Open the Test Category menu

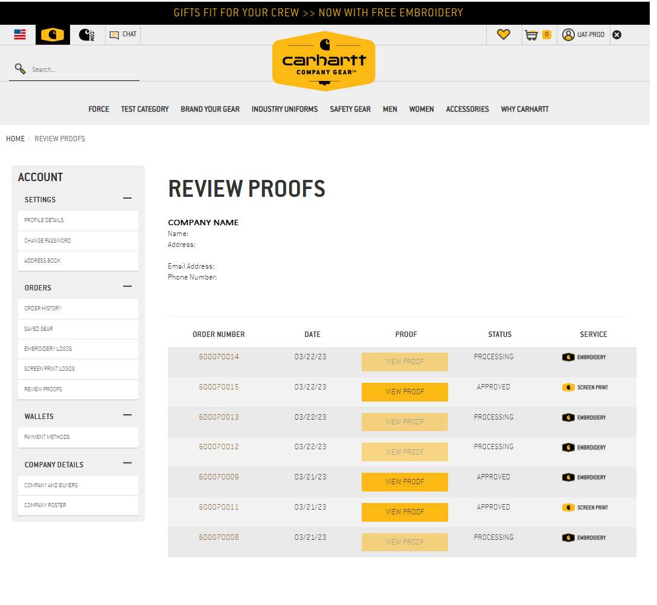(144, 109)
